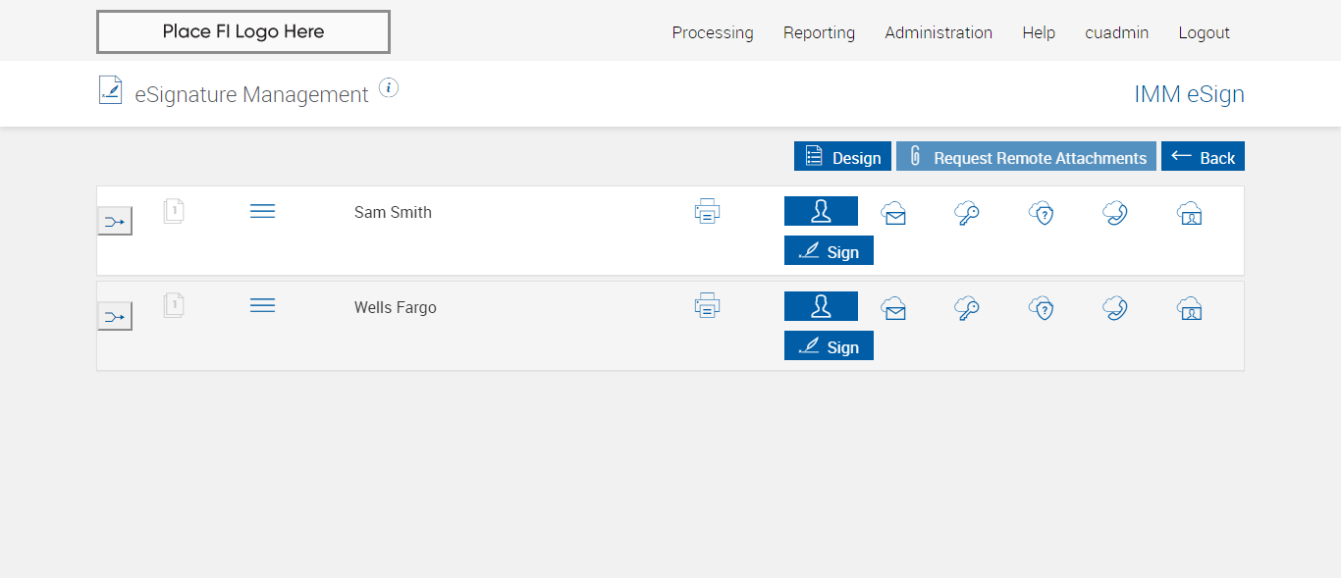Open the Processing menu
Viewport: 1341px width, 578px height.
[x=713, y=32]
